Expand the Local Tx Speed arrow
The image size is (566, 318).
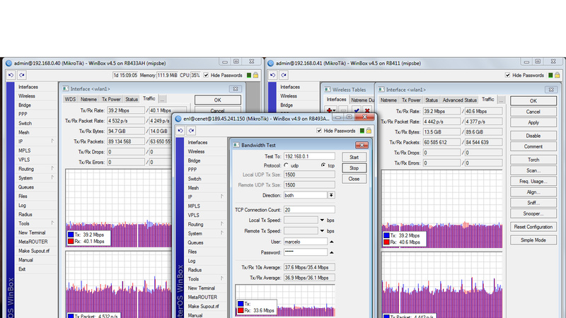tap(322, 220)
